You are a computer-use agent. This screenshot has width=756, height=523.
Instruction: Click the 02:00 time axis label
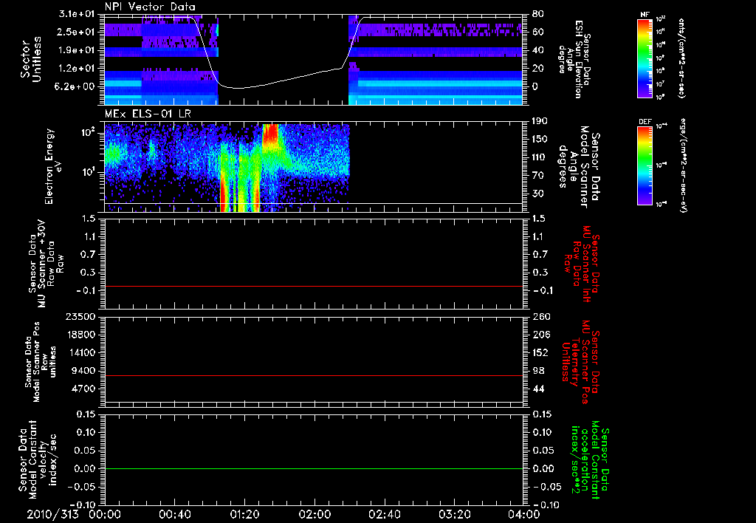click(x=315, y=514)
